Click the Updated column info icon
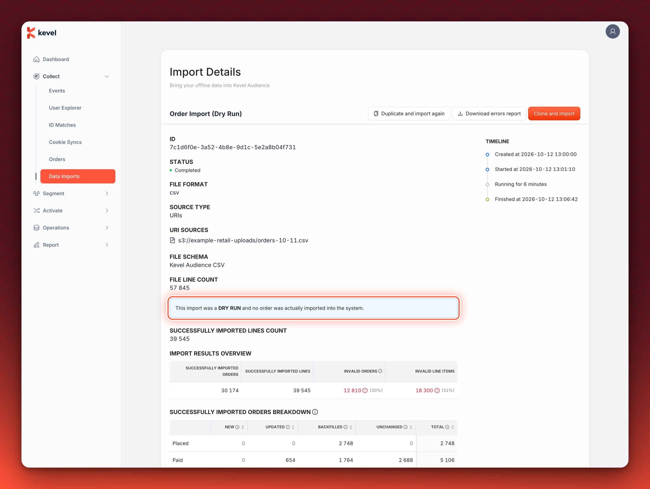650x489 pixels. tap(288, 427)
